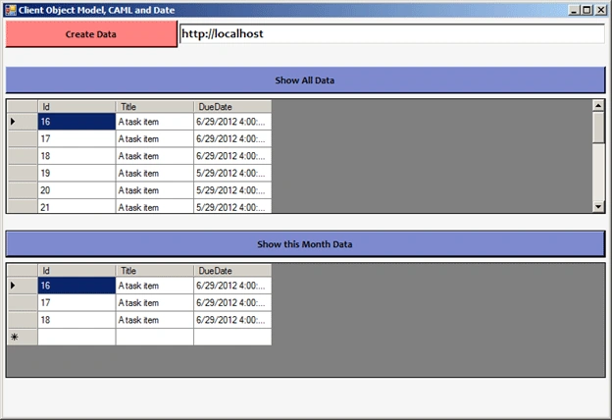Sort the upper grid by Title column header

pyautogui.click(x=155, y=107)
